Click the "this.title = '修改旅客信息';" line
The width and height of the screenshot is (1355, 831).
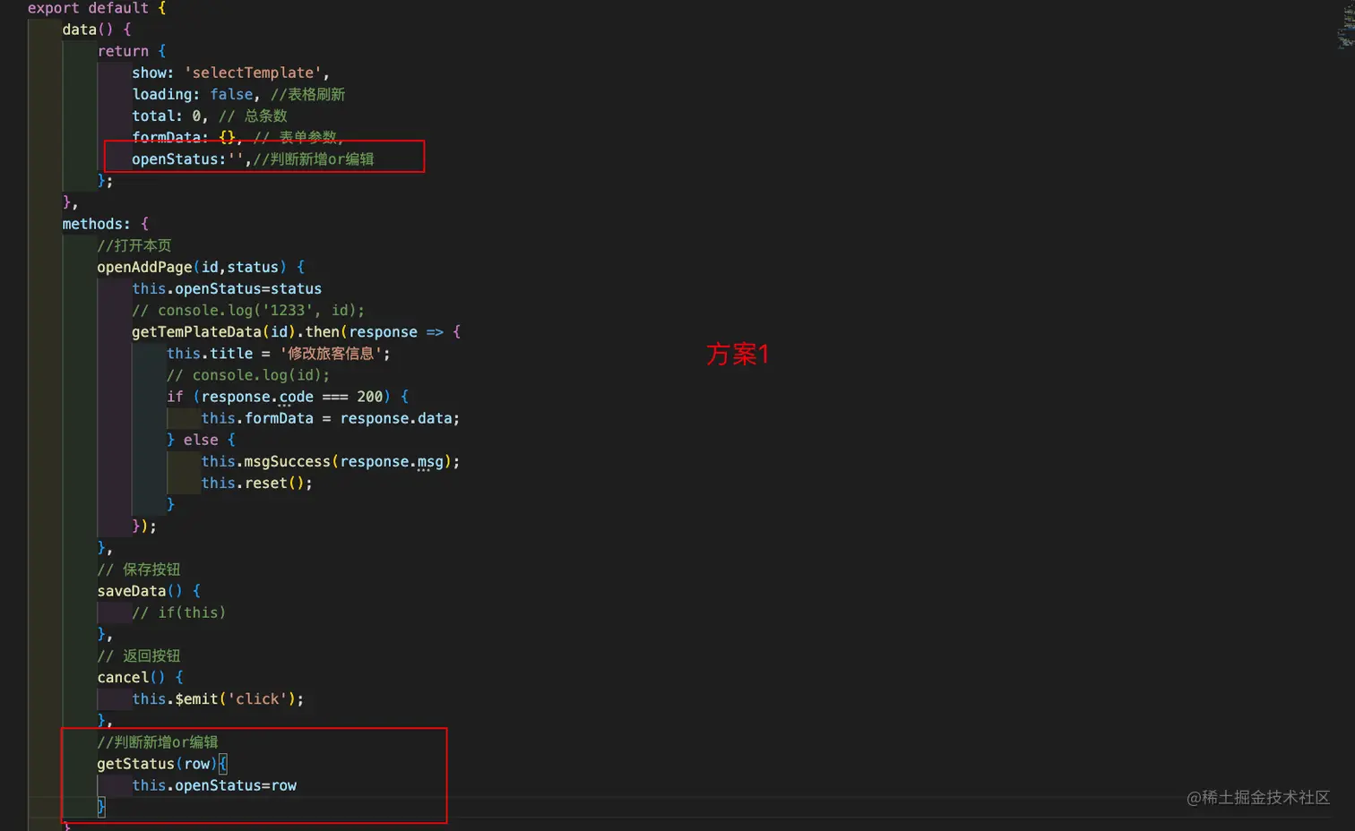[x=279, y=354]
